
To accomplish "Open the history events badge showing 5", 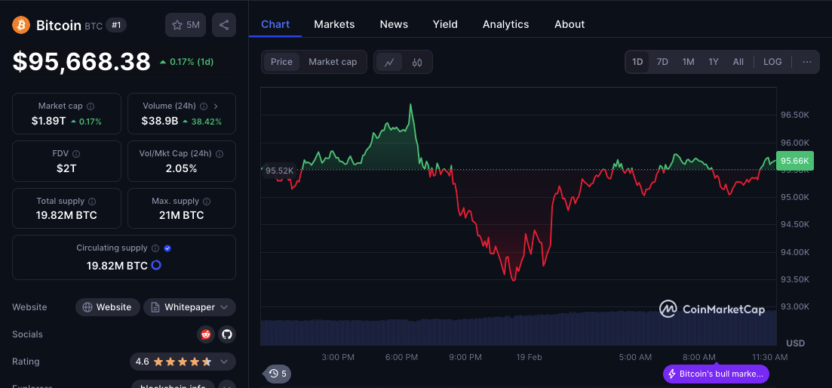I will tap(278, 374).
